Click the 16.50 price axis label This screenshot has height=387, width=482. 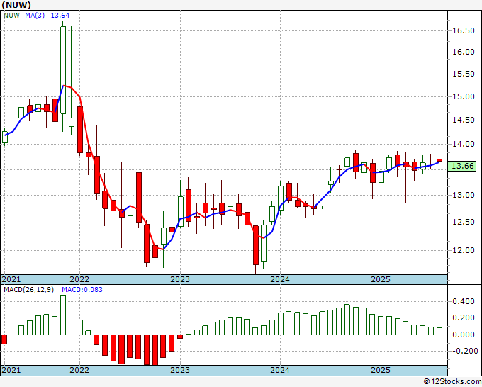click(x=464, y=30)
